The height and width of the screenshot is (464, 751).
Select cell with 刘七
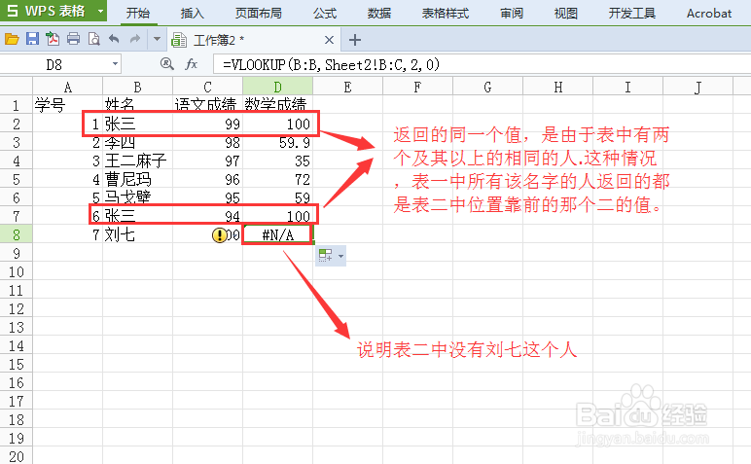[137, 234]
